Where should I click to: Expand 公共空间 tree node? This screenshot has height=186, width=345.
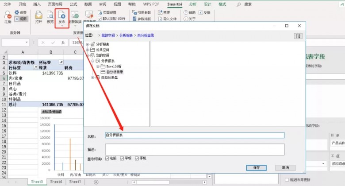point(88,50)
